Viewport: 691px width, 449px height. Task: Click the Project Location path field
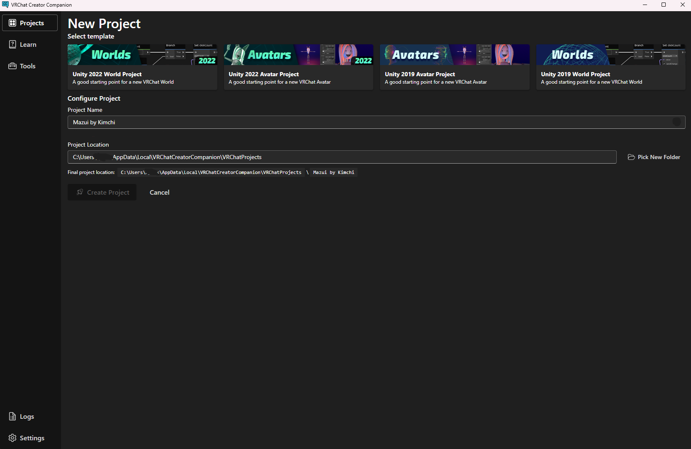(342, 157)
